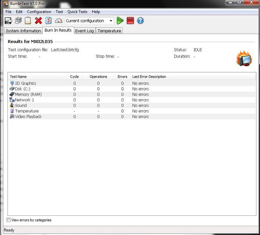The width and height of the screenshot is (260, 235).
Task: Sort by Operations column header
Action: 98,77
